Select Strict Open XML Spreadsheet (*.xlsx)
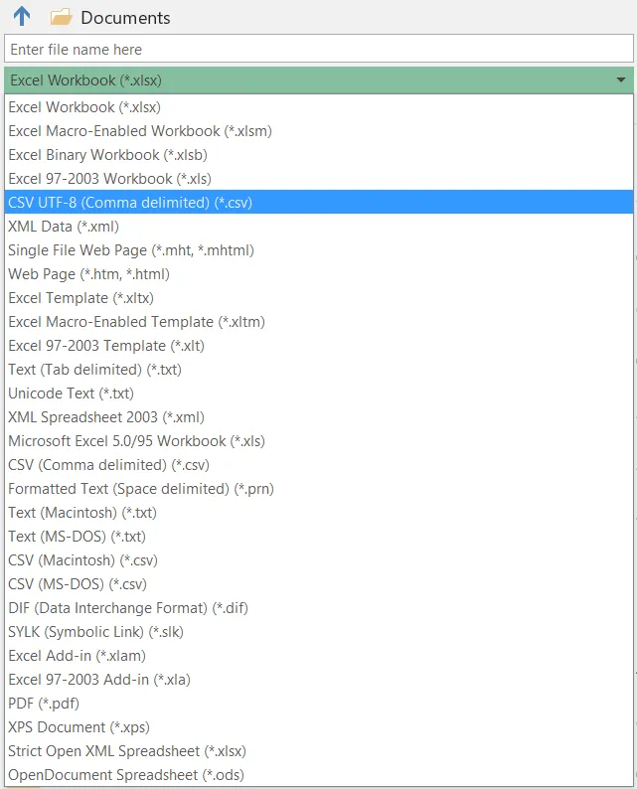 pos(318,751)
